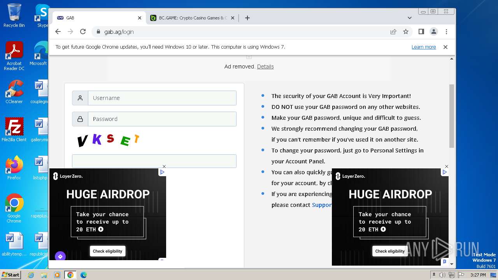Click the forward navigation arrow

pyautogui.click(x=70, y=31)
